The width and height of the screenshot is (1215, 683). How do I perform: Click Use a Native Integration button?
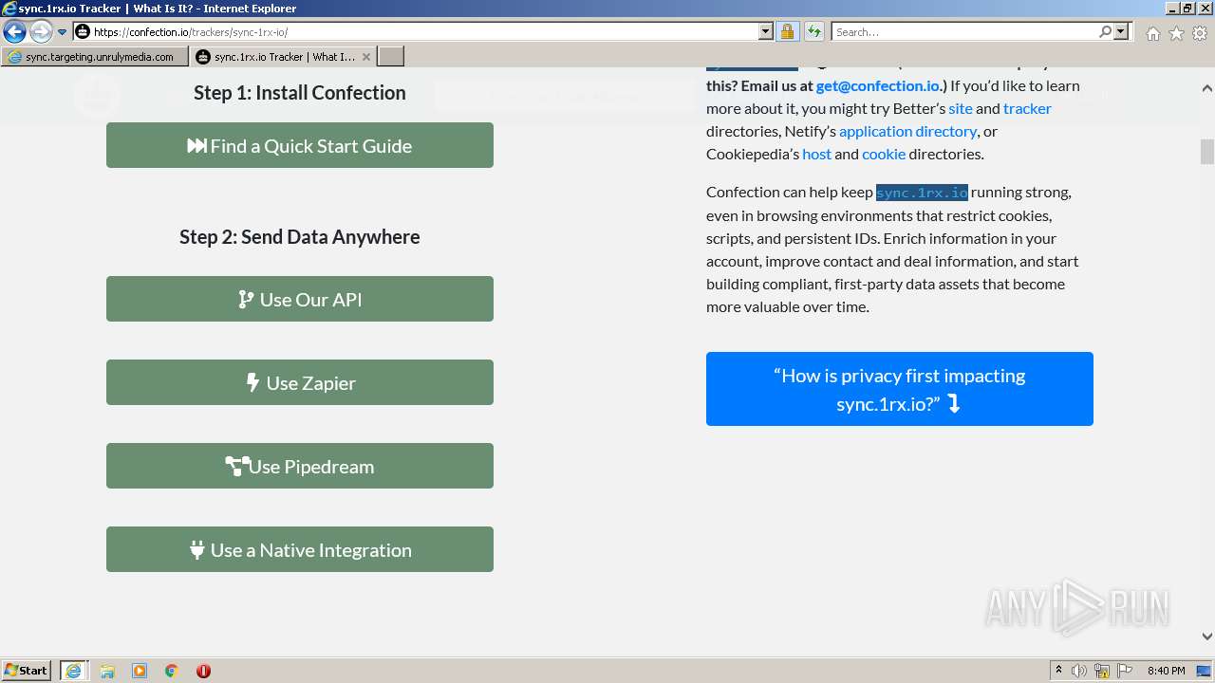[x=300, y=549]
